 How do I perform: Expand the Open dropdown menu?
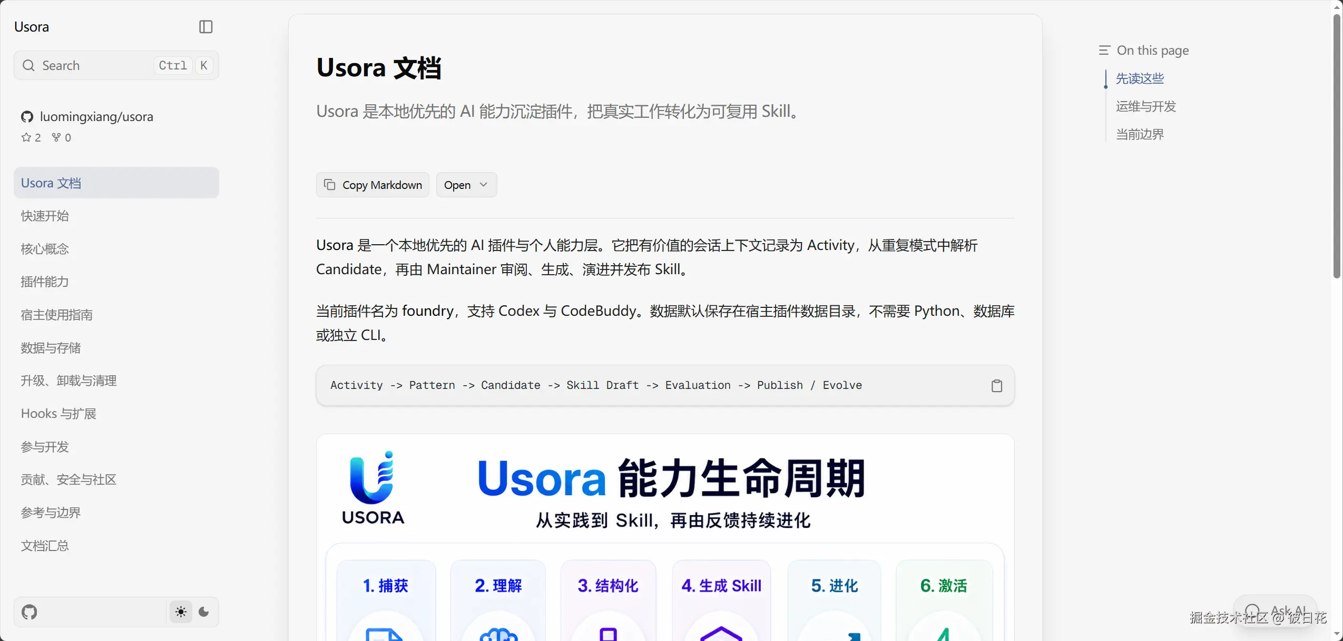click(x=466, y=185)
